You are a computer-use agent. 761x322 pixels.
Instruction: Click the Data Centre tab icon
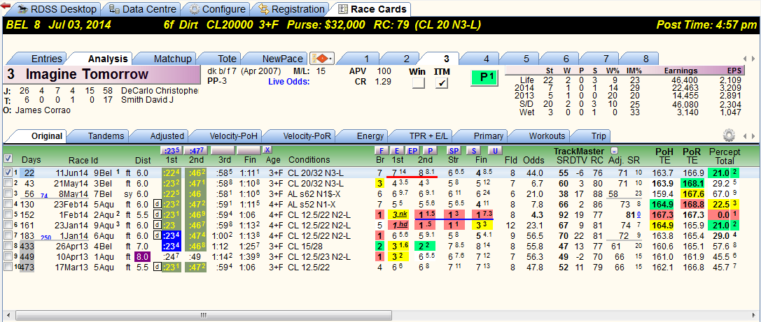pyautogui.click(x=115, y=8)
